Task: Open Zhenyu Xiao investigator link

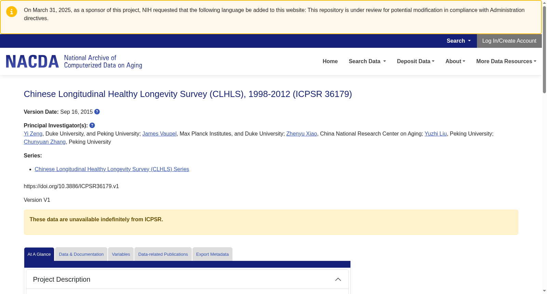Action: tap(302, 134)
